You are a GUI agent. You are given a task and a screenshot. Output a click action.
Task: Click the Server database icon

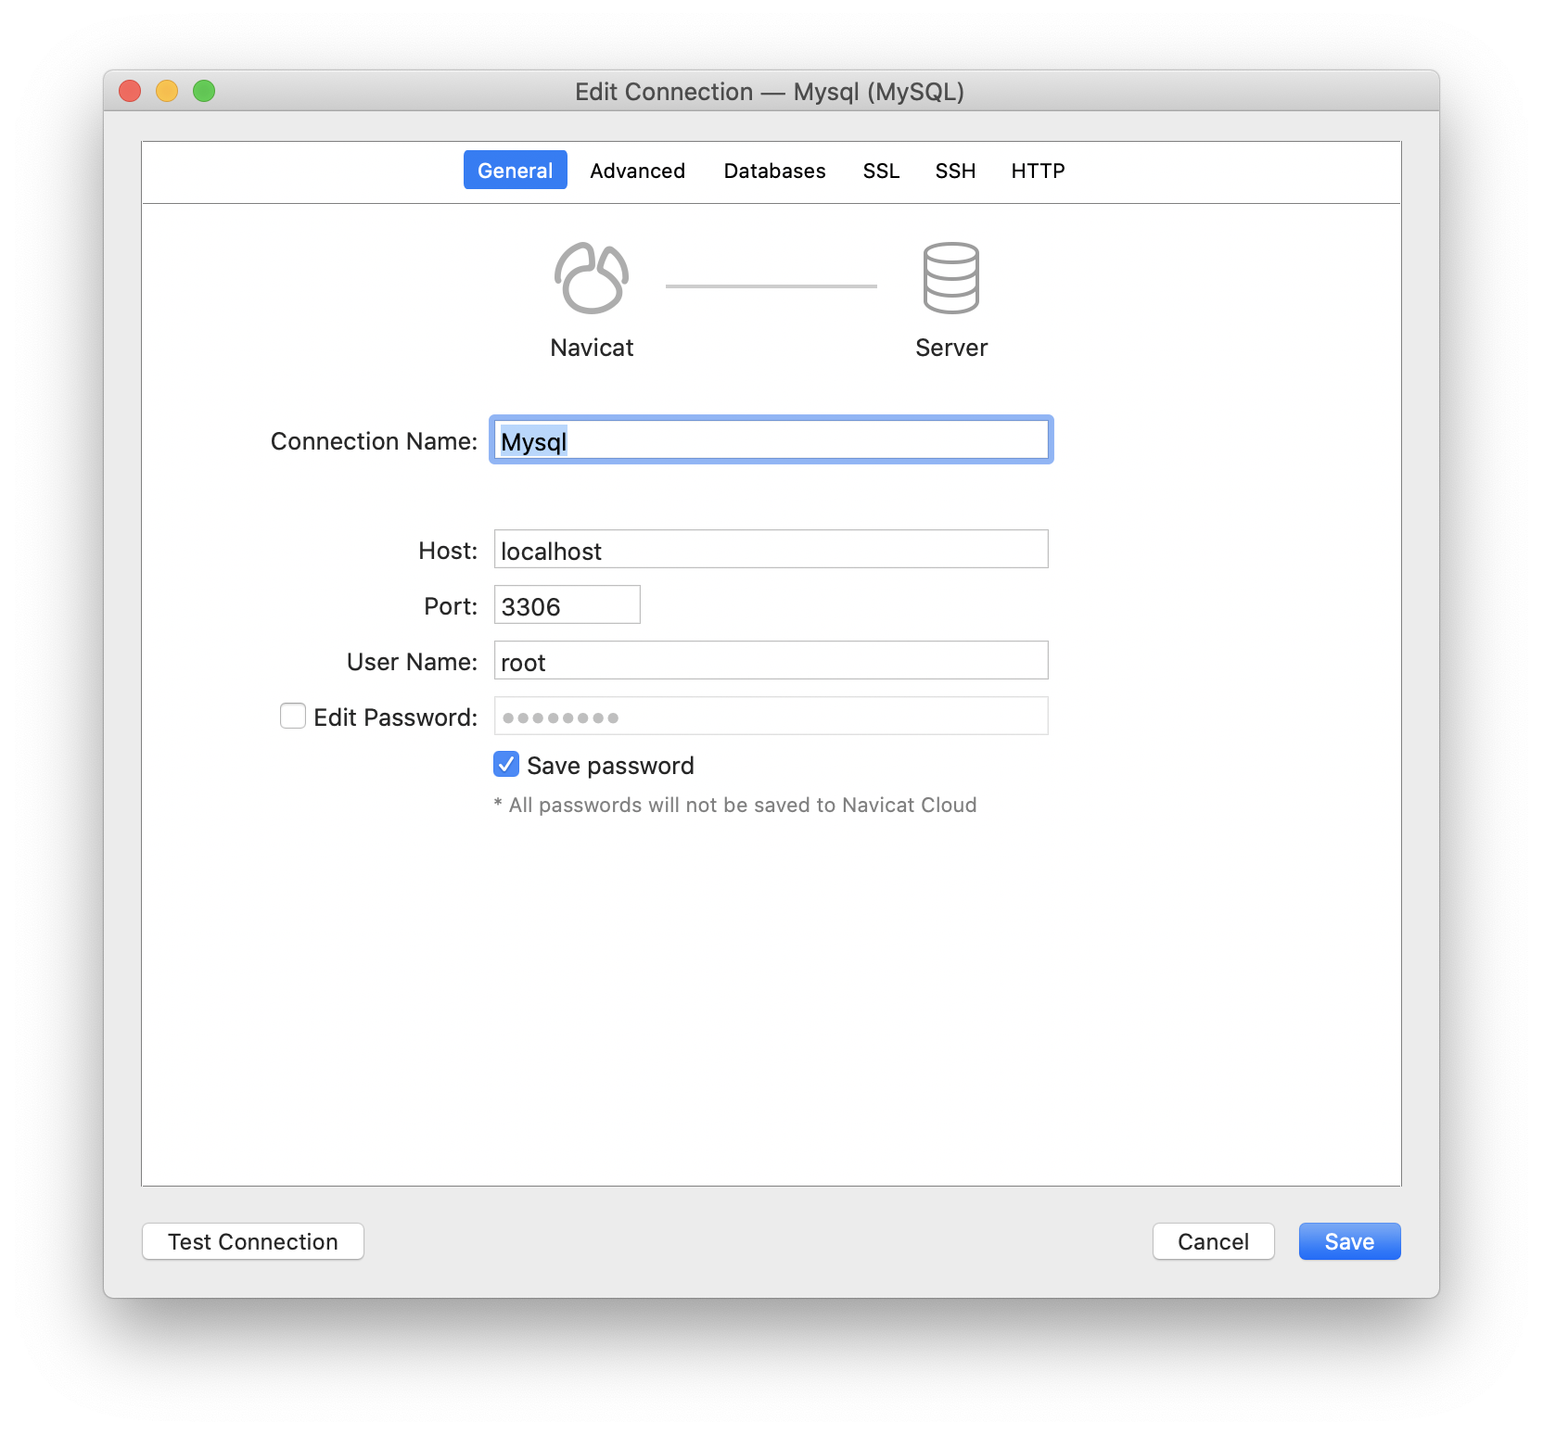pos(950,278)
